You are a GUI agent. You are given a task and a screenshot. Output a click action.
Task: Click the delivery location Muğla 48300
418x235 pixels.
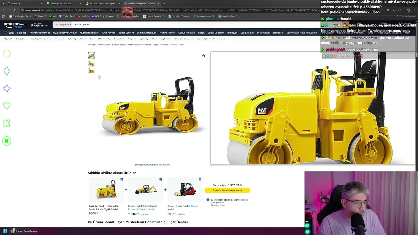tap(39, 25)
